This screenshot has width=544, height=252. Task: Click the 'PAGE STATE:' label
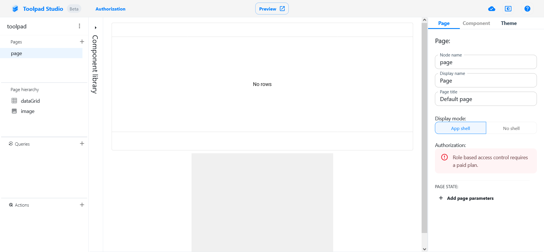click(x=446, y=186)
